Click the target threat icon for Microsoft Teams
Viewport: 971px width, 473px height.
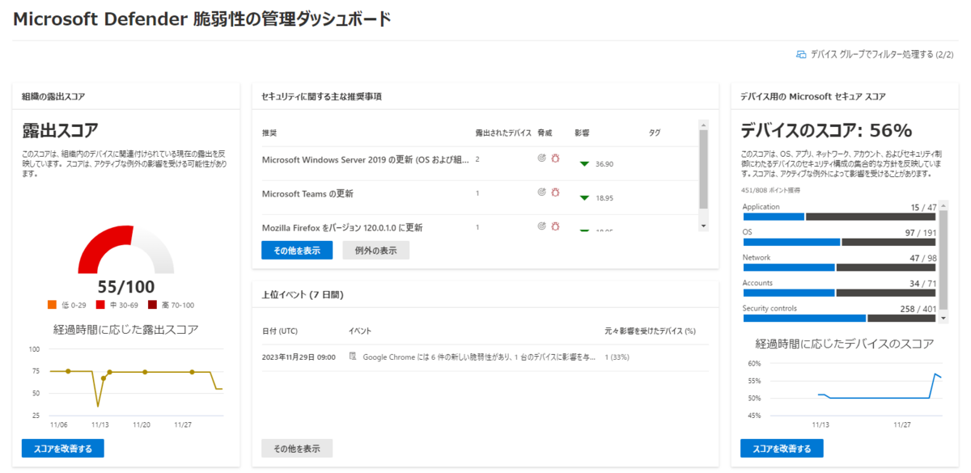point(541,192)
